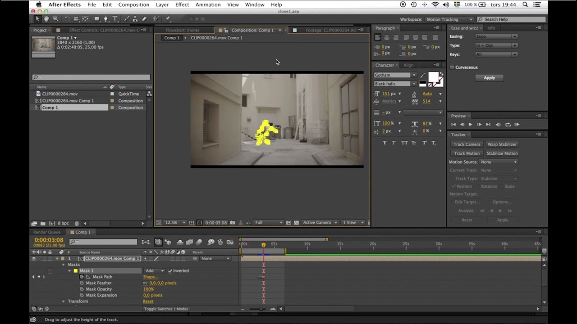This screenshot has height=324, width=577.
Task: Toggle Mask Expansion stopwatch
Action: point(82,295)
